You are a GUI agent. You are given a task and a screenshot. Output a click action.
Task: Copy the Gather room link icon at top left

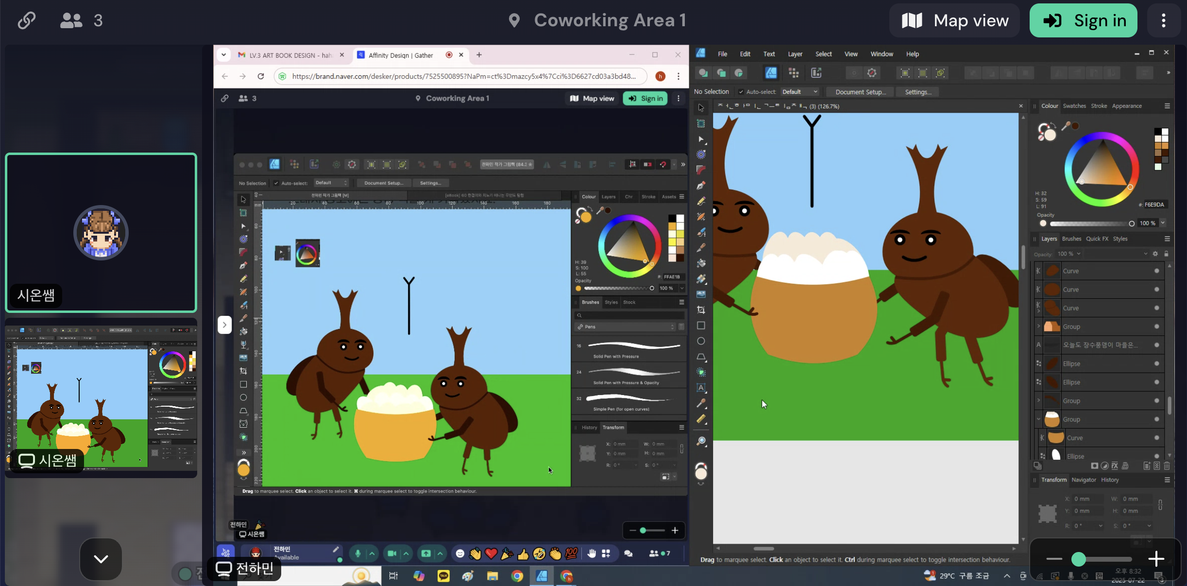[27, 20]
